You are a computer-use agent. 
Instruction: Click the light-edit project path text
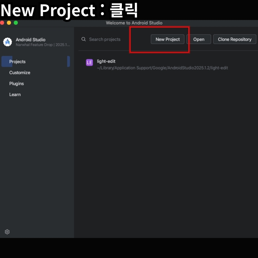[x=163, y=68]
